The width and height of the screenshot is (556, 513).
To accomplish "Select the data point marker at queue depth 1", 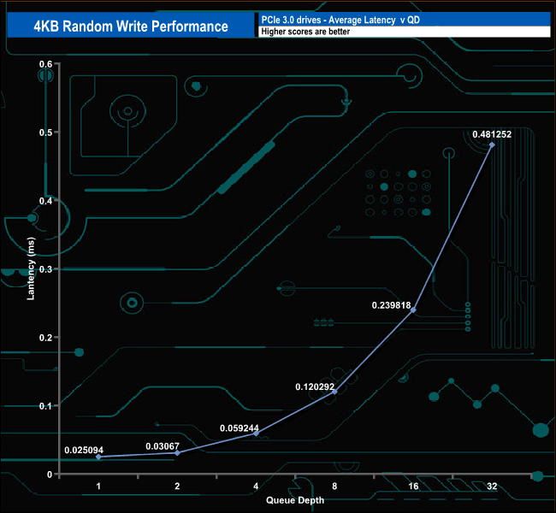I will [98, 457].
